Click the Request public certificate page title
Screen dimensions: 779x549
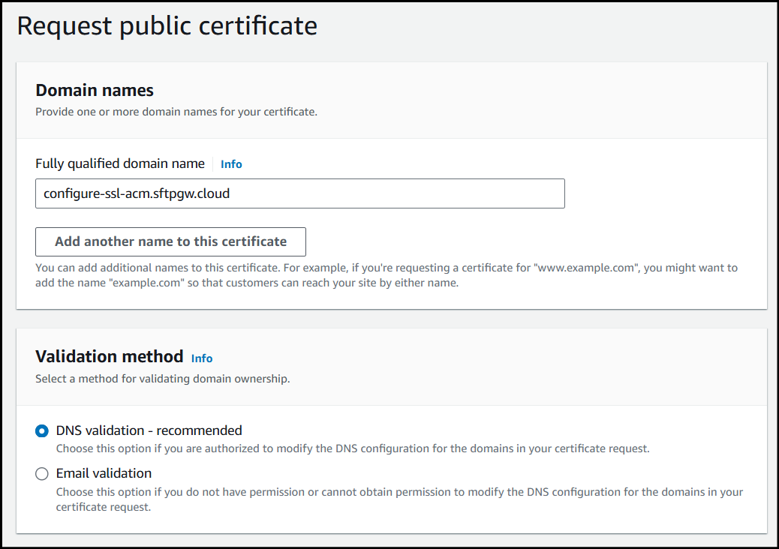tap(167, 26)
